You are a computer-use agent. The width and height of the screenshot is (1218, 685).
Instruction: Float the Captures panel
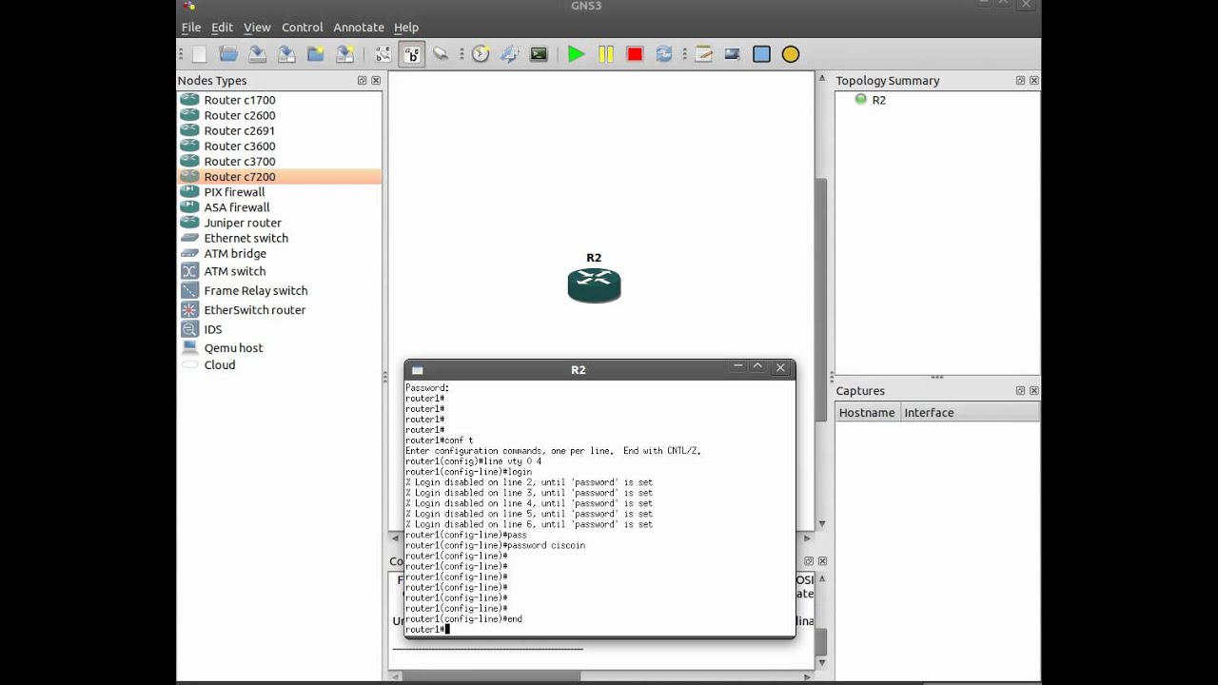[1020, 391]
